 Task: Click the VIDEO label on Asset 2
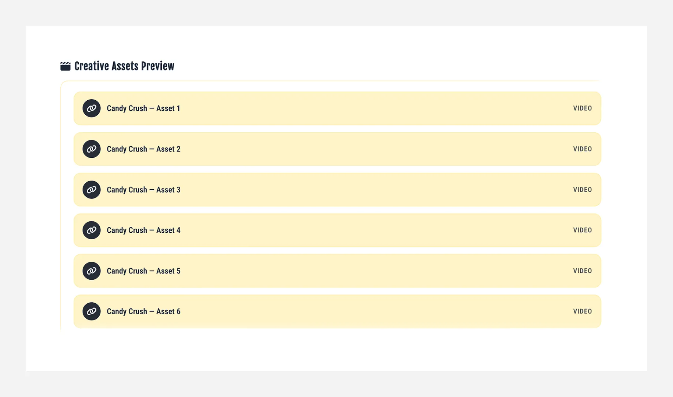pyautogui.click(x=582, y=149)
